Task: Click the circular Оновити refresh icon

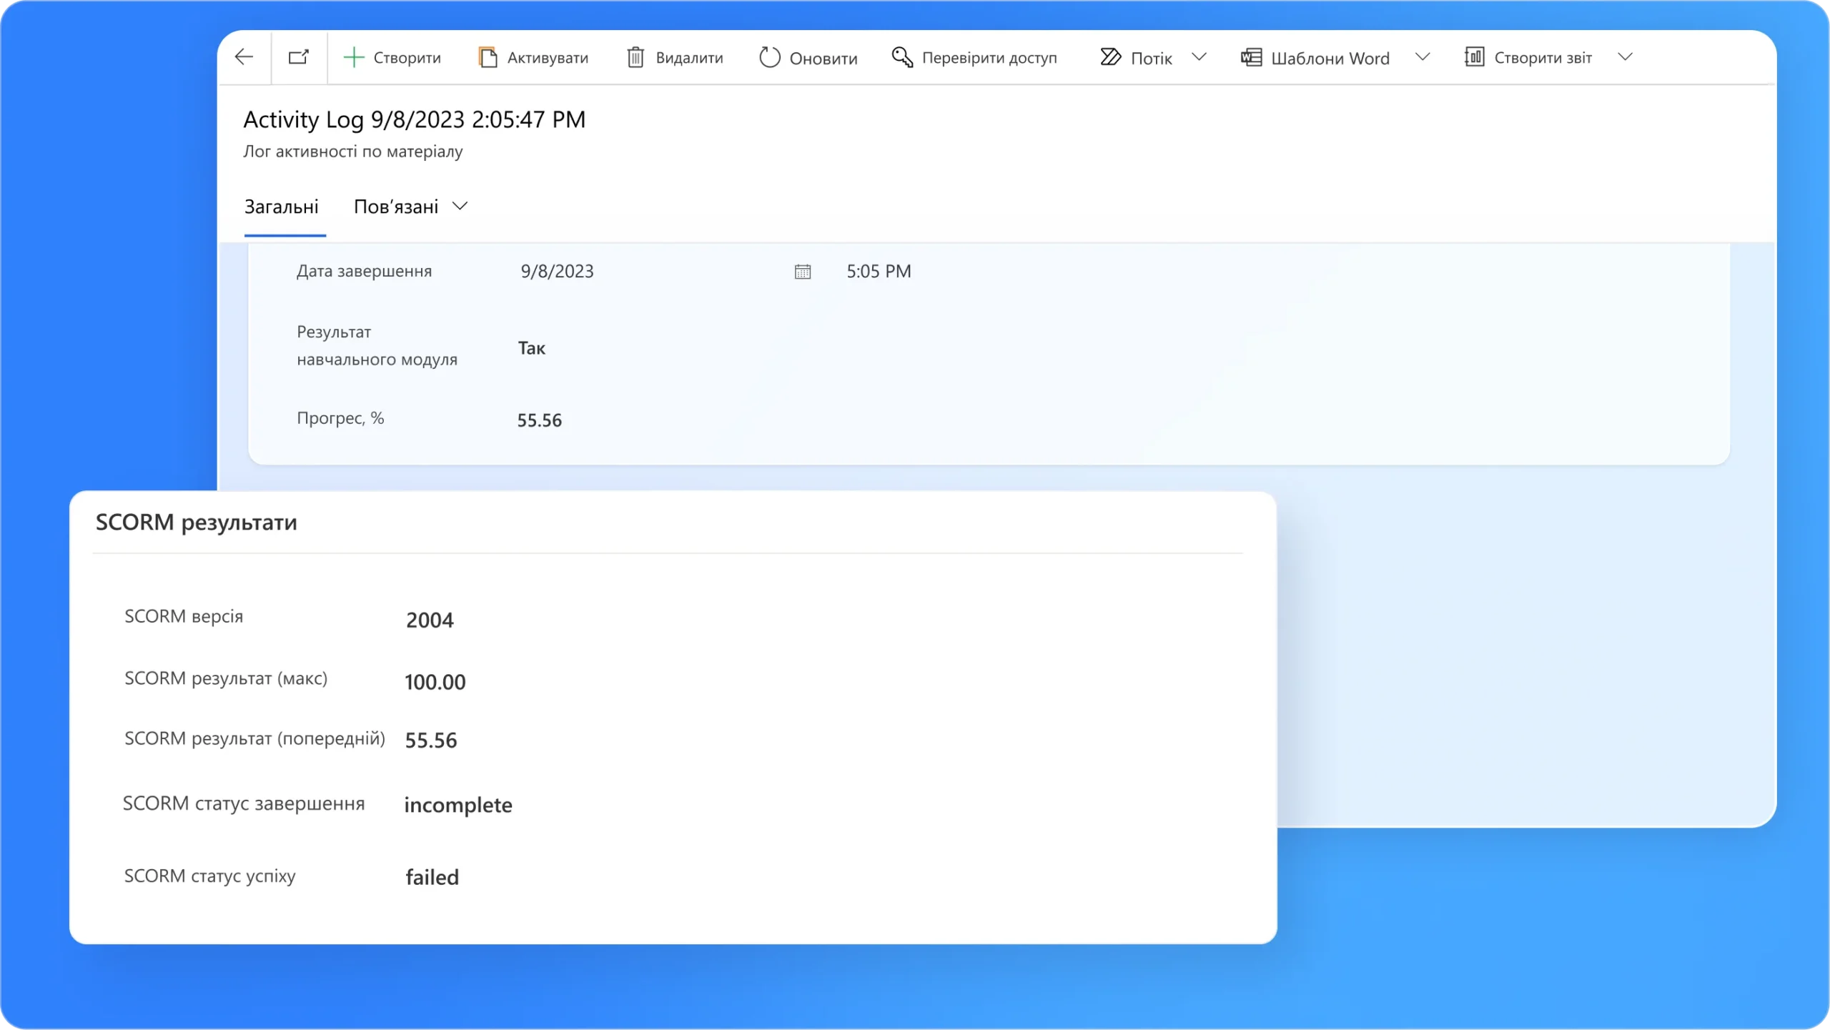Action: click(769, 57)
